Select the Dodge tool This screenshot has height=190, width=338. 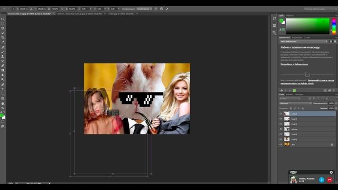click(3, 80)
